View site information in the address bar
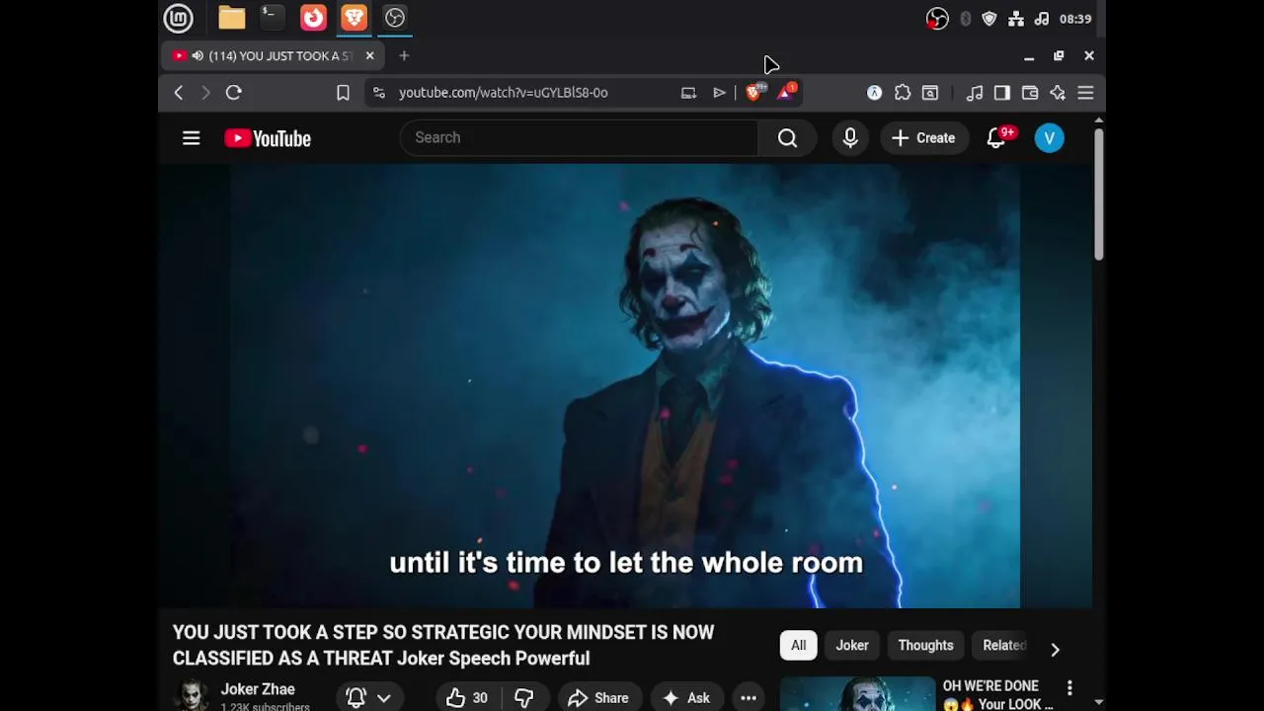 [378, 93]
